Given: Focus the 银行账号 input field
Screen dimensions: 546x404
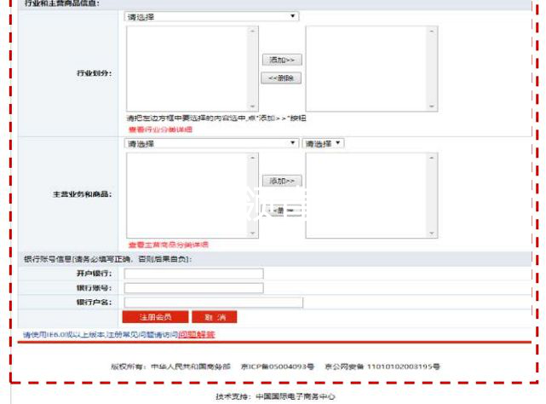Looking at the screenshot, I should click(193, 288).
